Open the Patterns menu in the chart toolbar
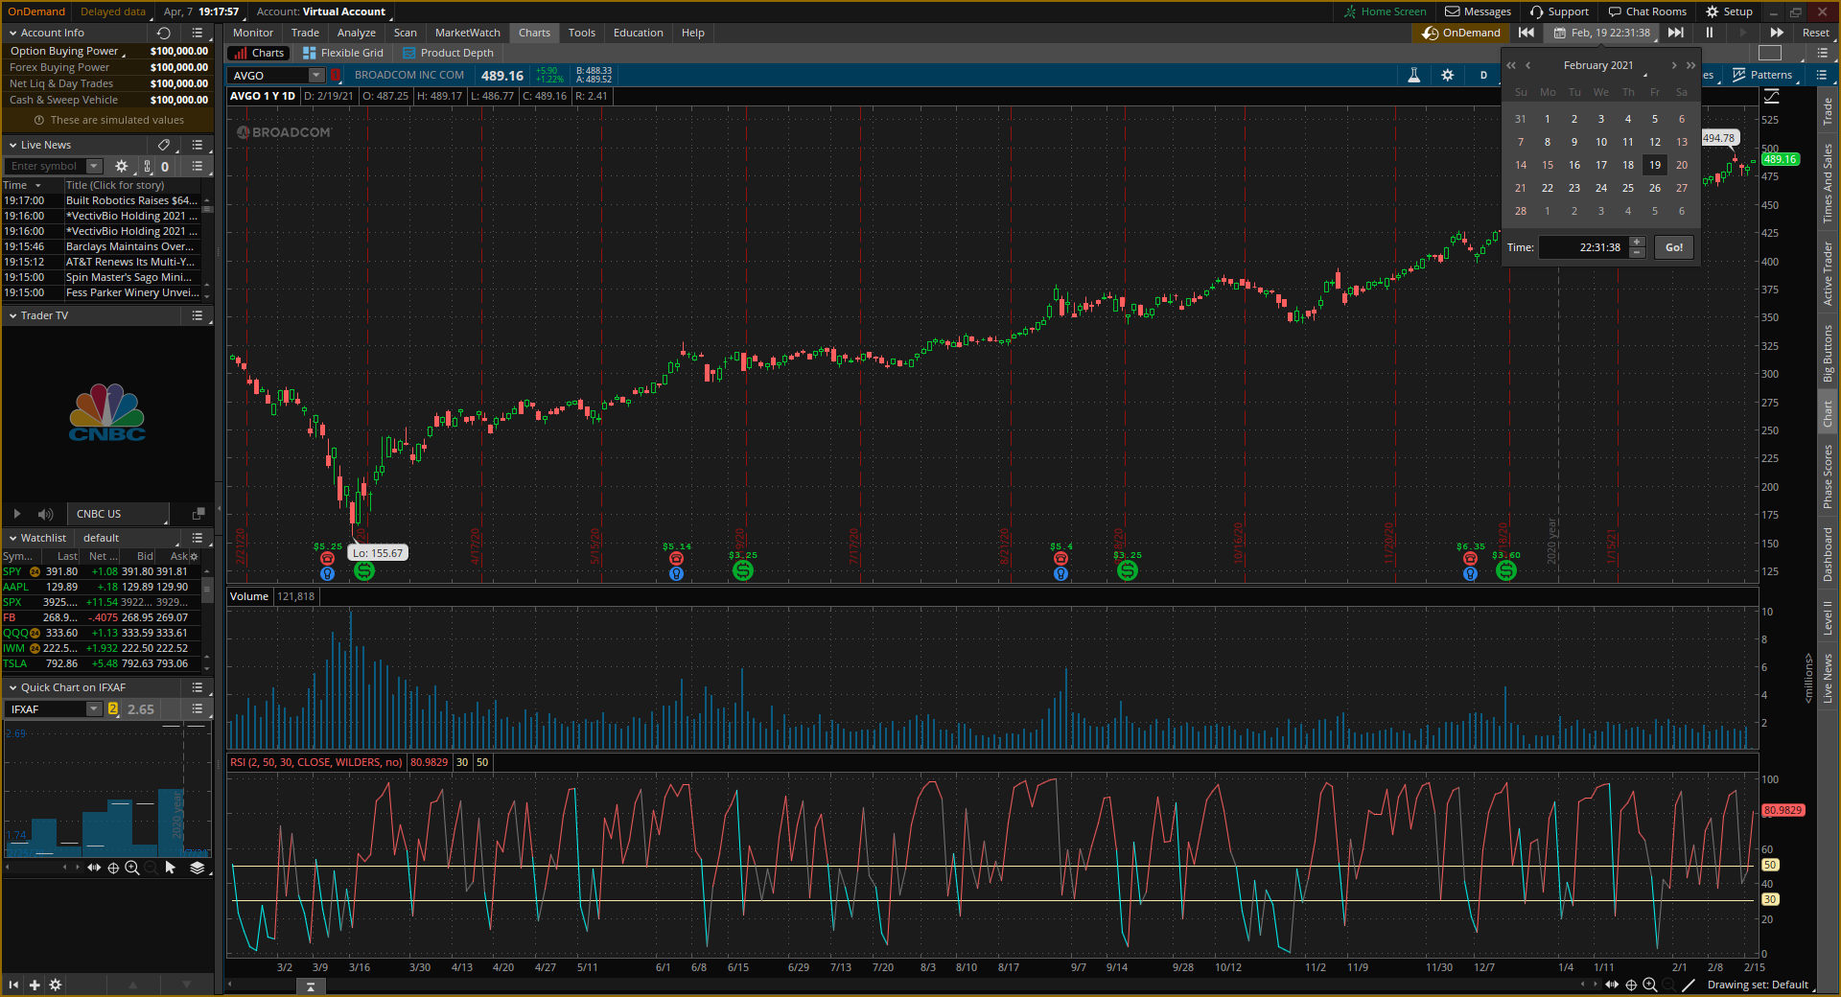 1762,75
